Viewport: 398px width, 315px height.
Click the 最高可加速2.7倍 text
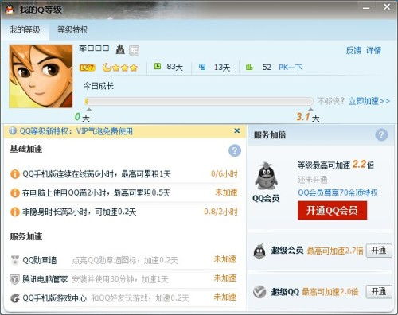click(x=335, y=251)
